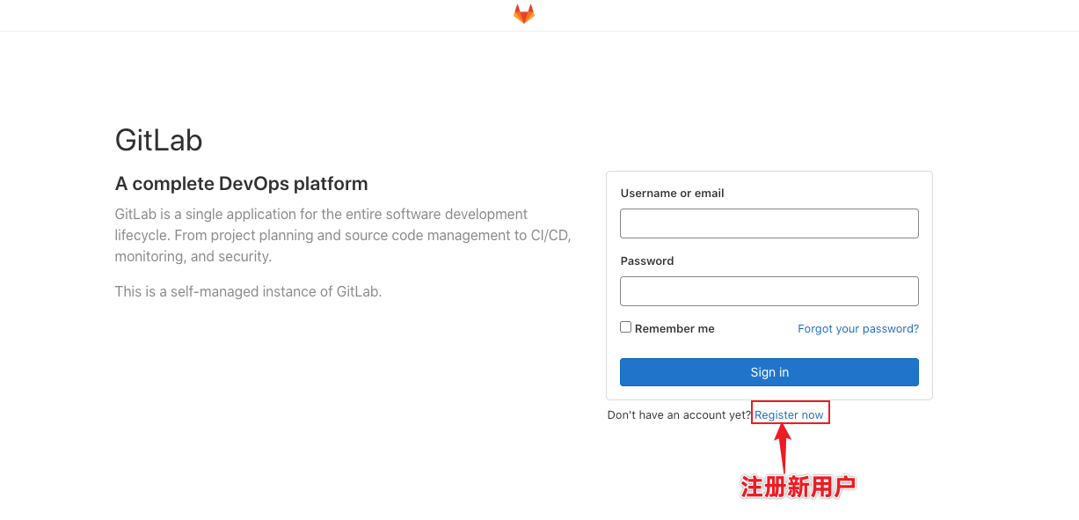The width and height of the screenshot is (1079, 520).
Task: Click the GitLab fox logo
Action: pos(524,14)
